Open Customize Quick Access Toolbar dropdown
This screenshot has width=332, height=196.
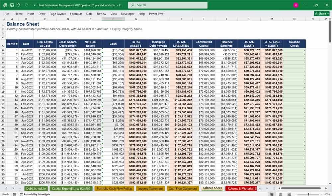(x=34, y=5)
